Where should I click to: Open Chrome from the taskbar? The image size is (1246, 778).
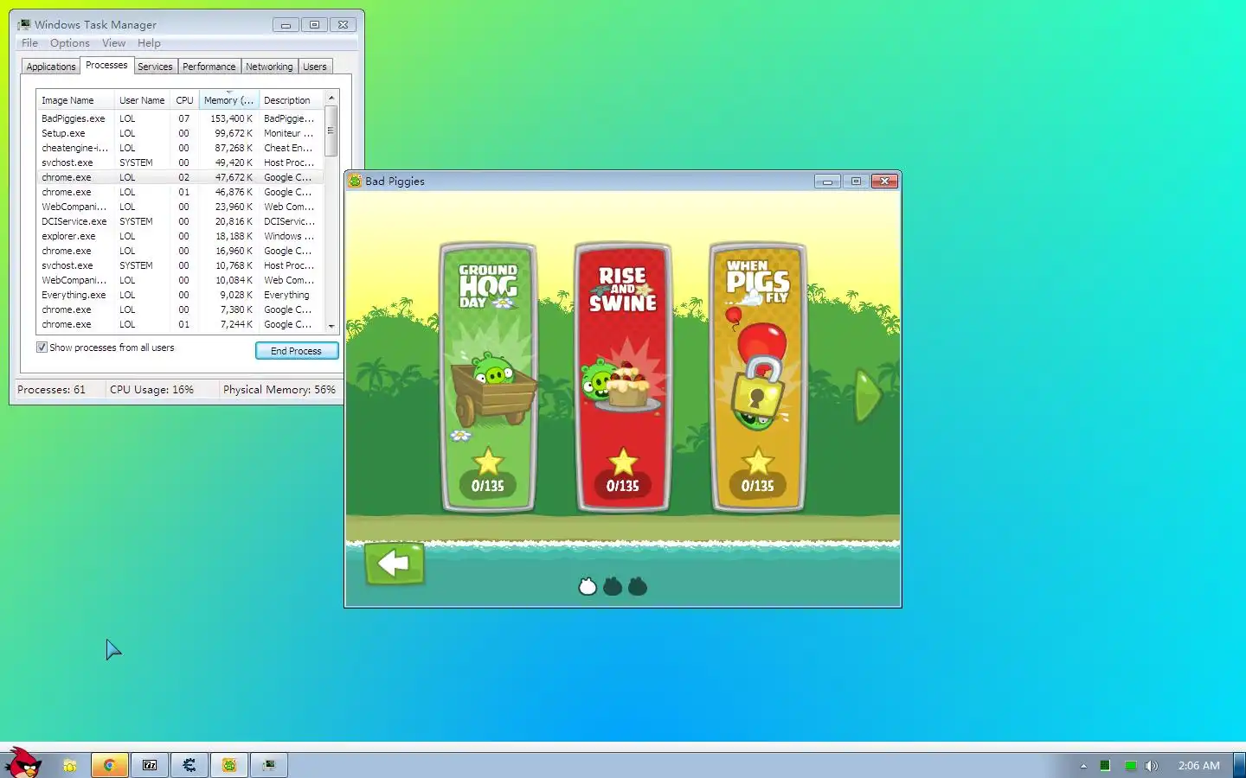(110, 765)
